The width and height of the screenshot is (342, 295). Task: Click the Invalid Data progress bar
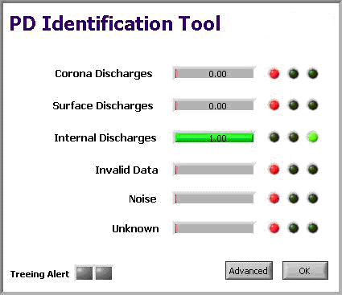(x=214, y=170)
